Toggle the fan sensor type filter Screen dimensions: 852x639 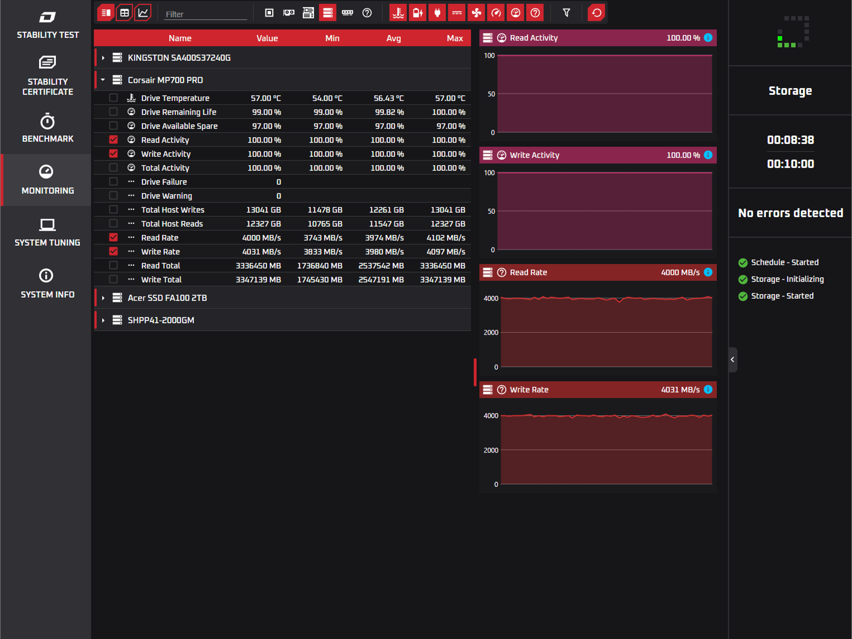pyautogui.click(x=476, y=13)
